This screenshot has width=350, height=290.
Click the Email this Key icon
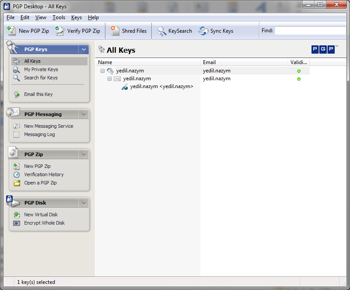click(17, 95)
